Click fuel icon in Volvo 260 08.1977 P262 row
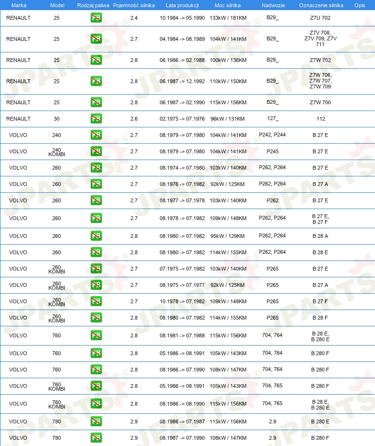This screenshot has height=446, width=375. 96,200
